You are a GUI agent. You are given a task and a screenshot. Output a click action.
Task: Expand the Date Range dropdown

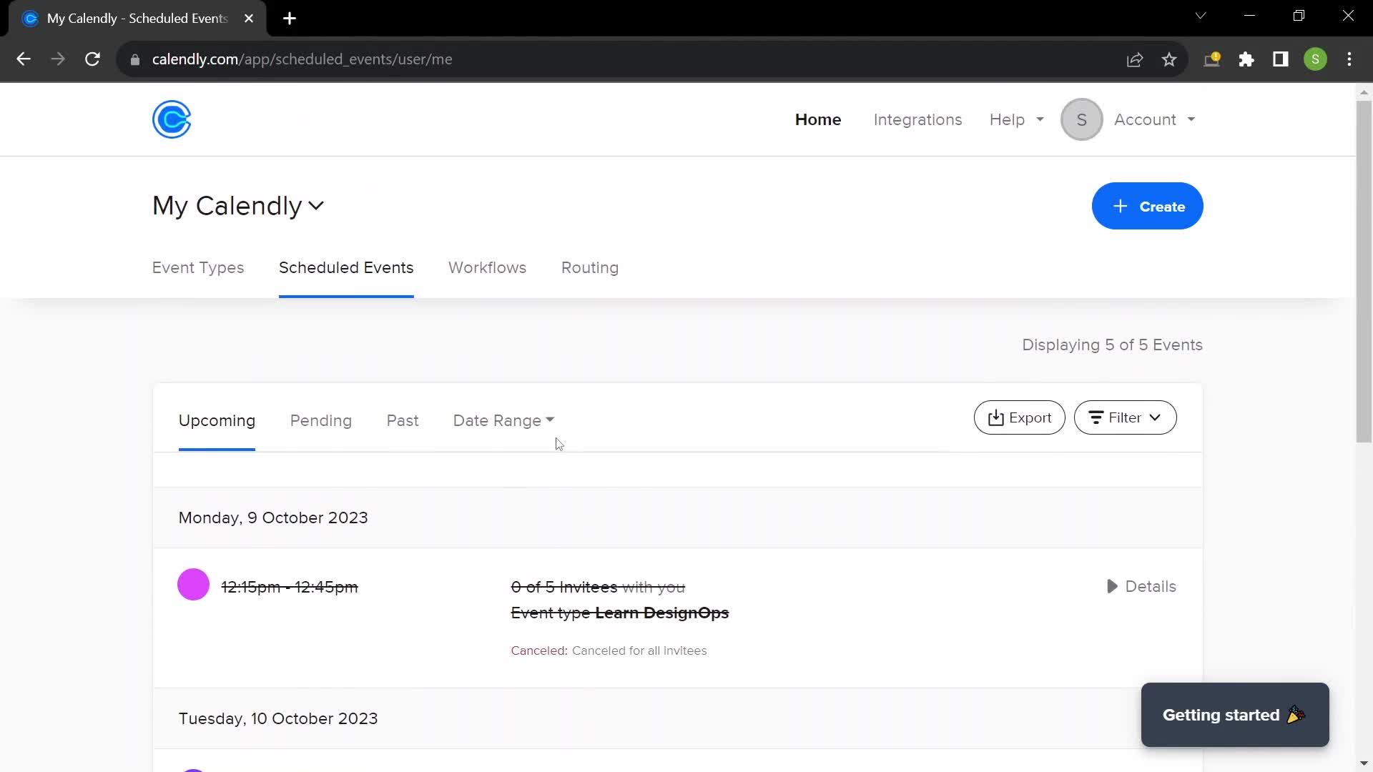(x=503, y=420)
